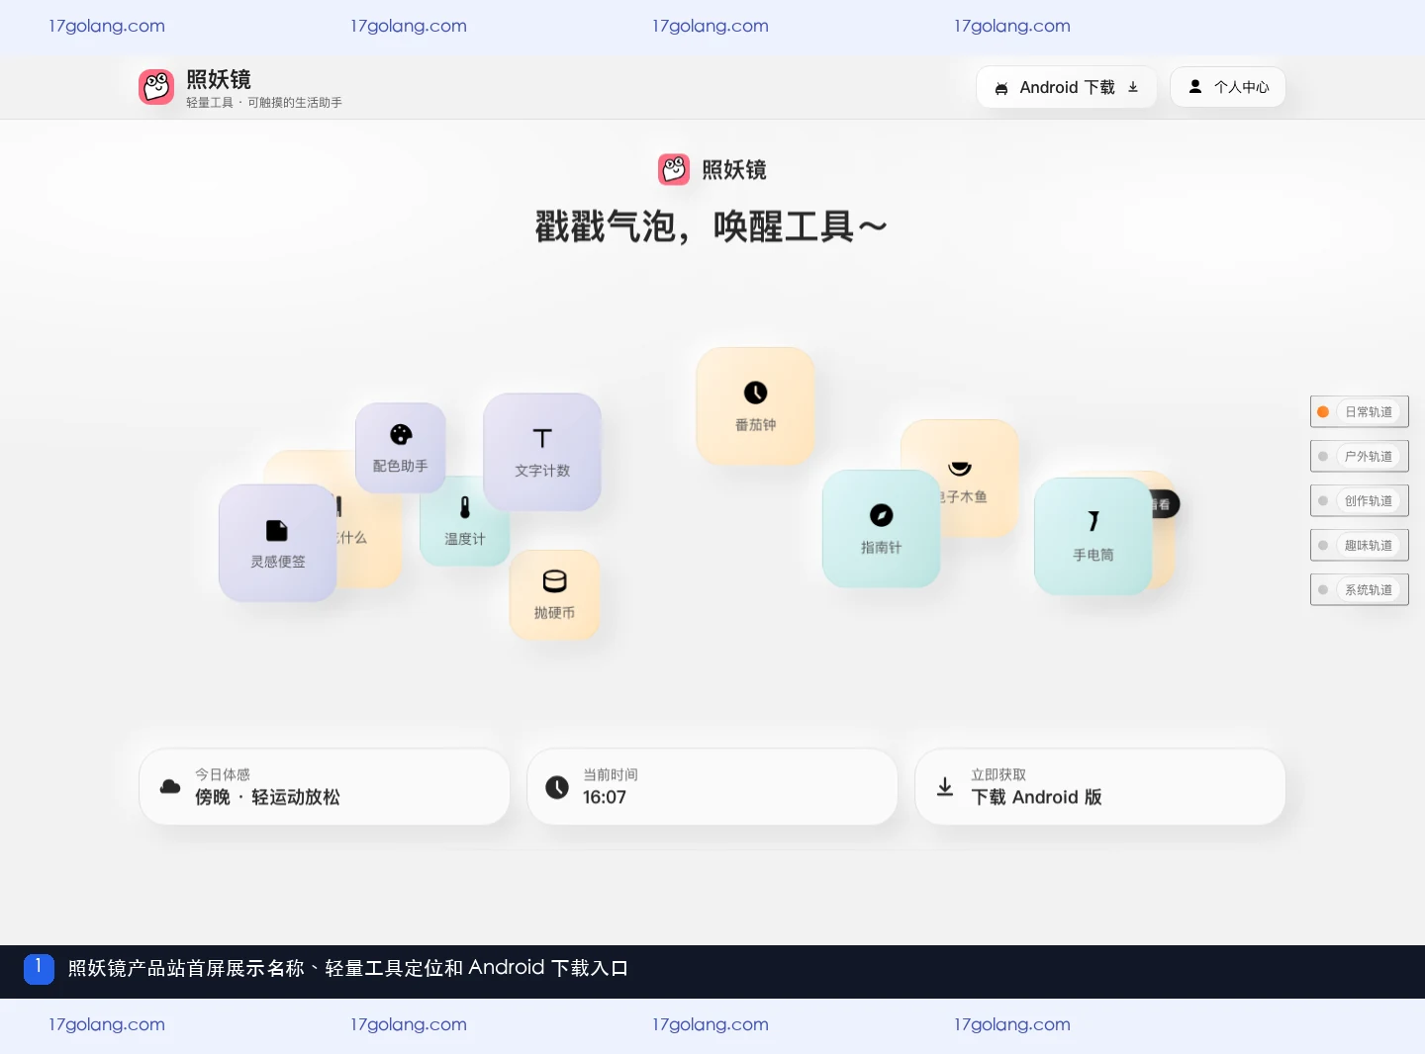
Task: Click the Android 下载 button in header
Action: pos(1067,87)
